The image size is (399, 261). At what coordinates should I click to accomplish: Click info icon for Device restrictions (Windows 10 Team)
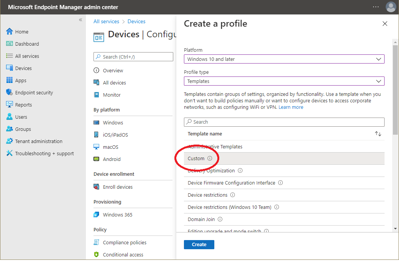(277, 207)
